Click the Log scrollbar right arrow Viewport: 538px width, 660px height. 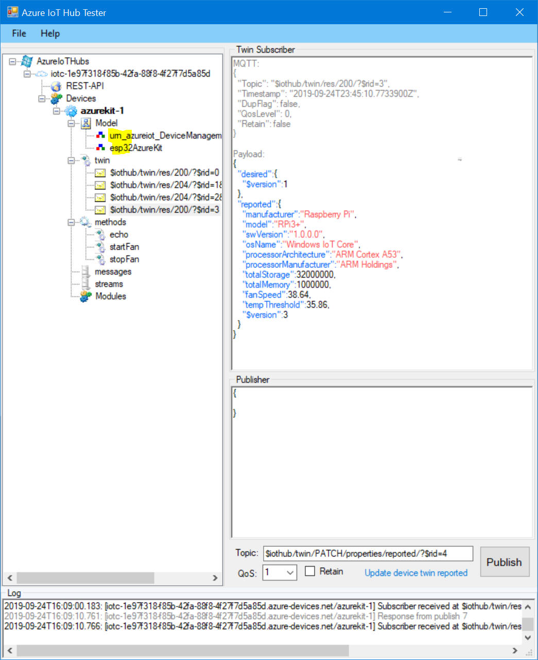(514, 650)
